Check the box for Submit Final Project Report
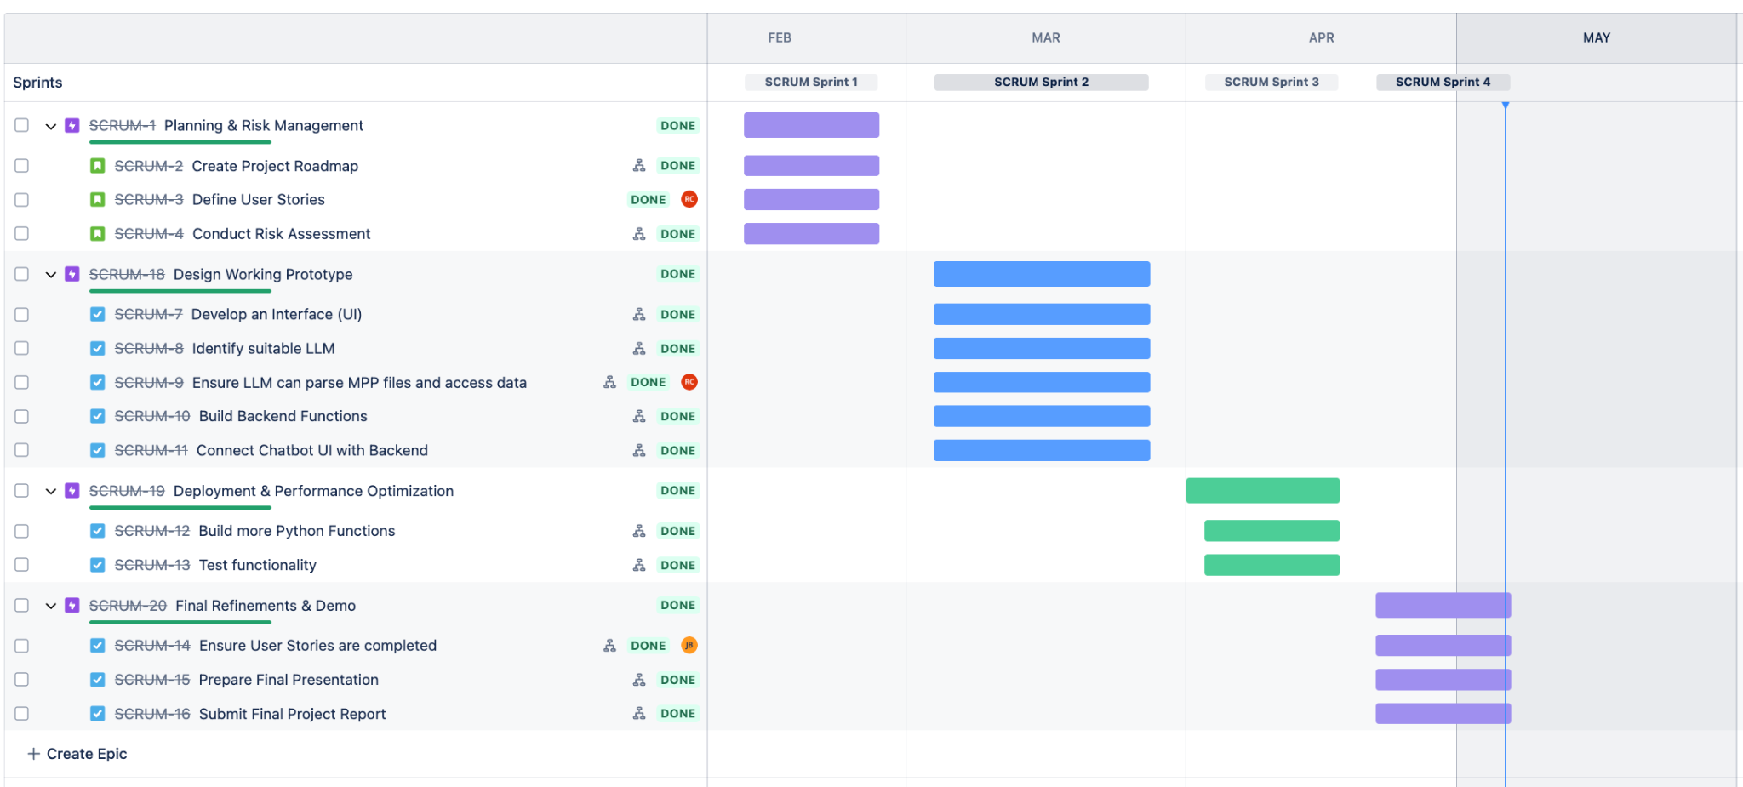Screen dimensions: 1743x787 [x=22, y=714]
